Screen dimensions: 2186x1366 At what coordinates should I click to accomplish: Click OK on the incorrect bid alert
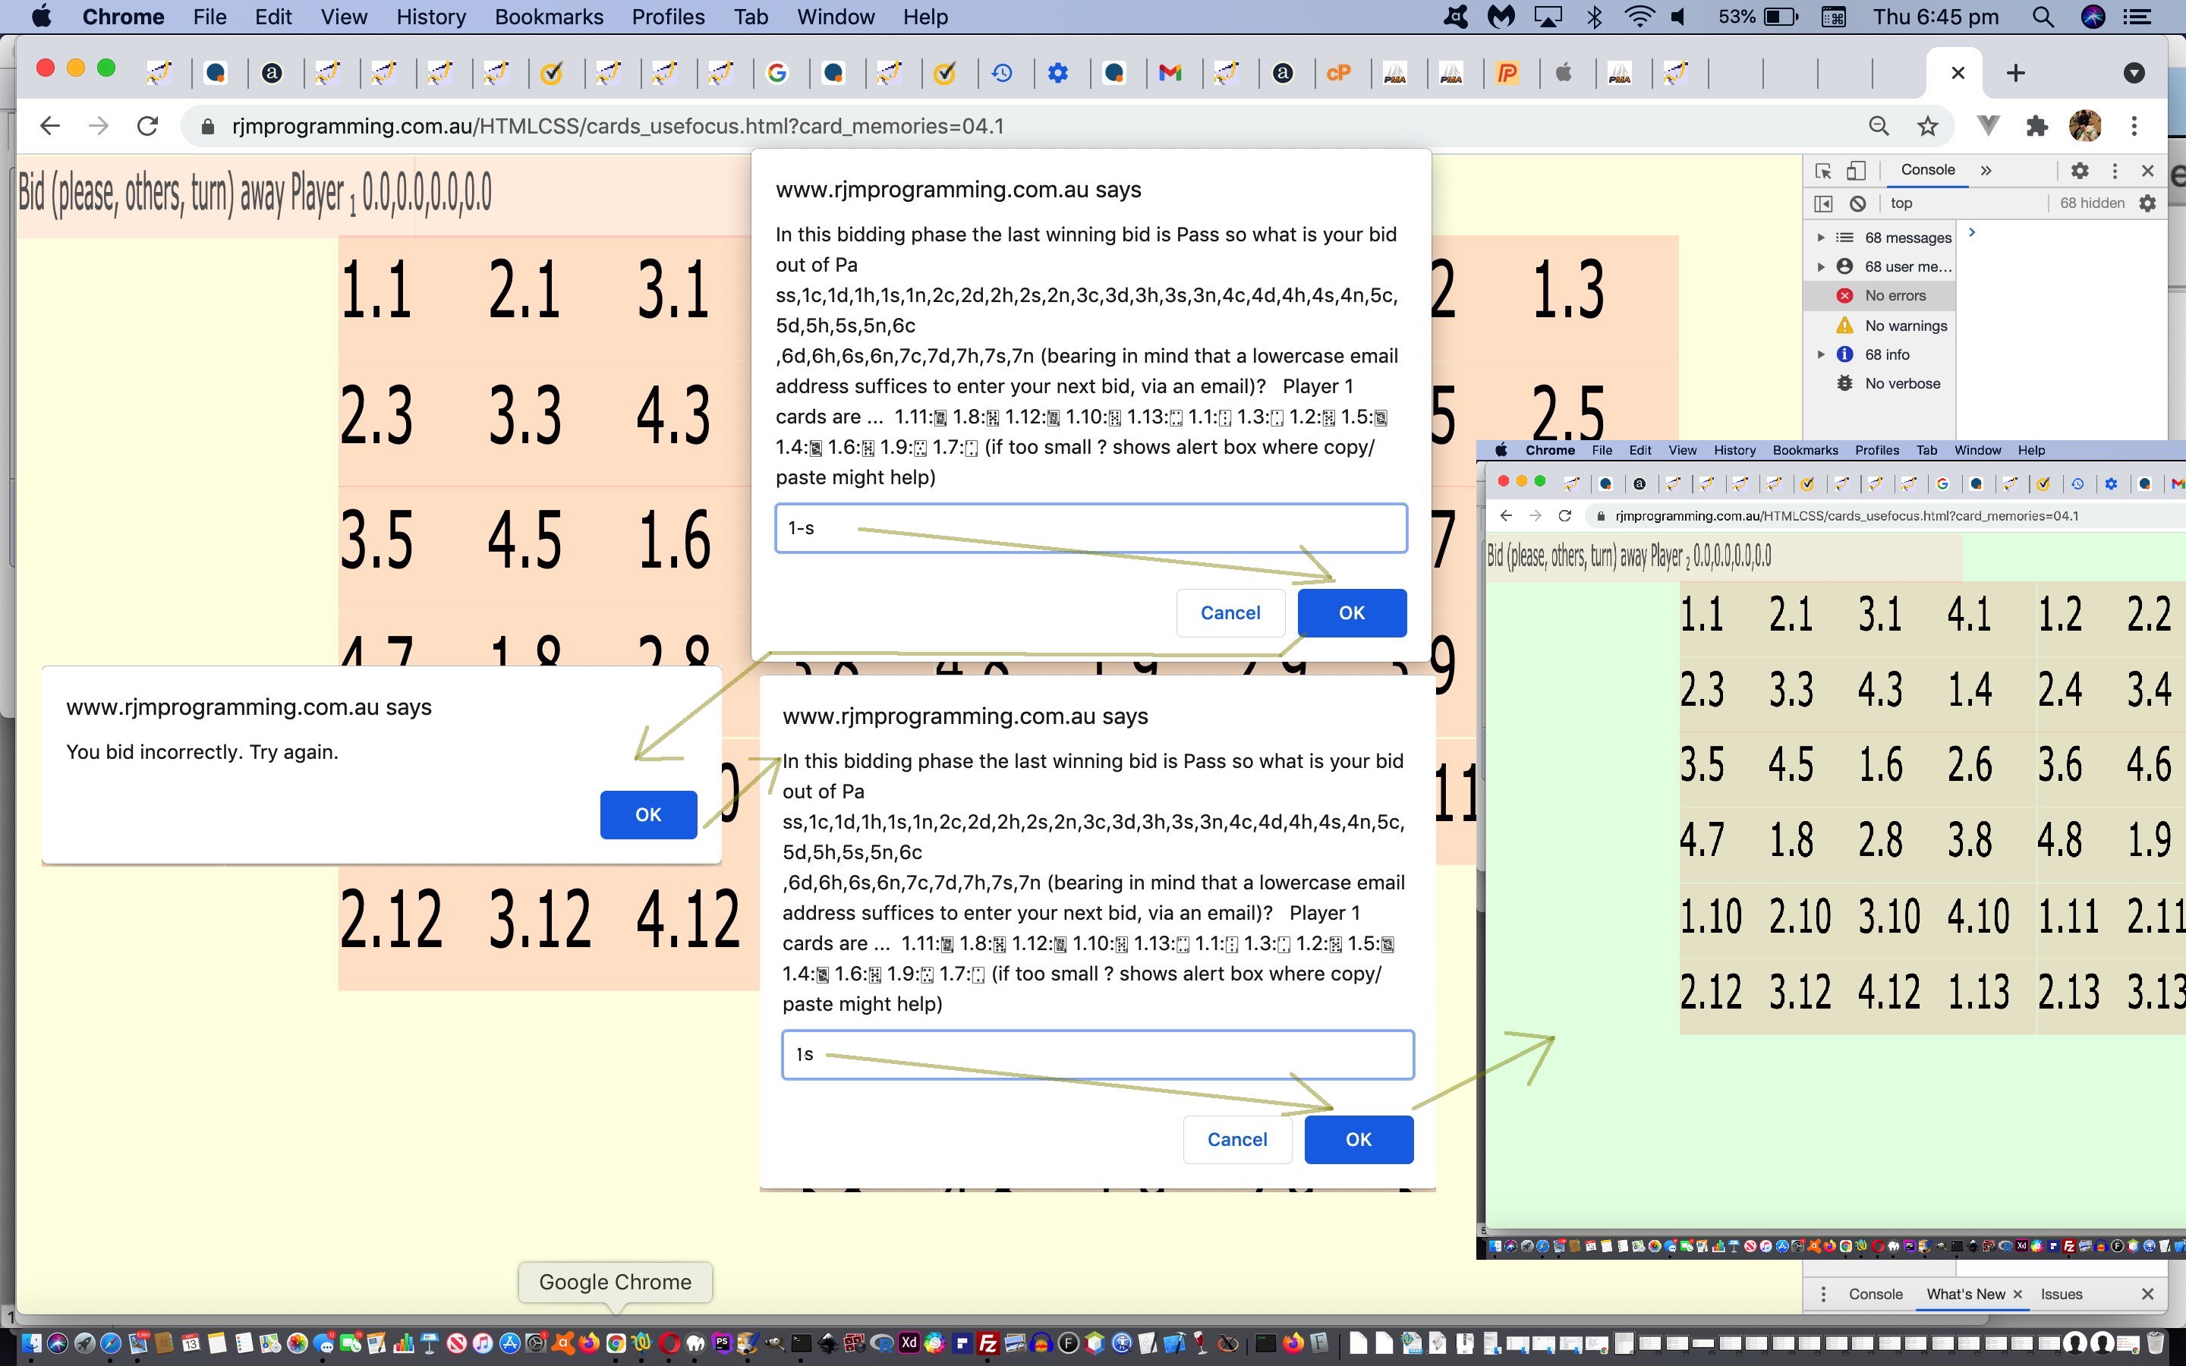647,814
